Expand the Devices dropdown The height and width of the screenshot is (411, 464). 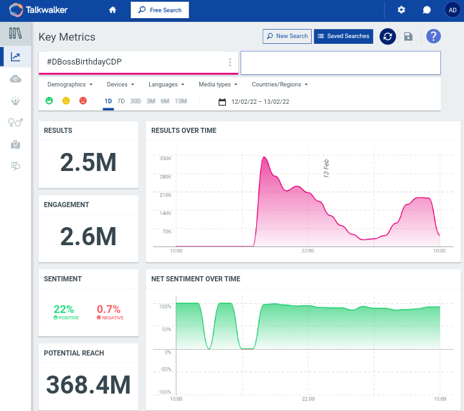pos(120,85)
